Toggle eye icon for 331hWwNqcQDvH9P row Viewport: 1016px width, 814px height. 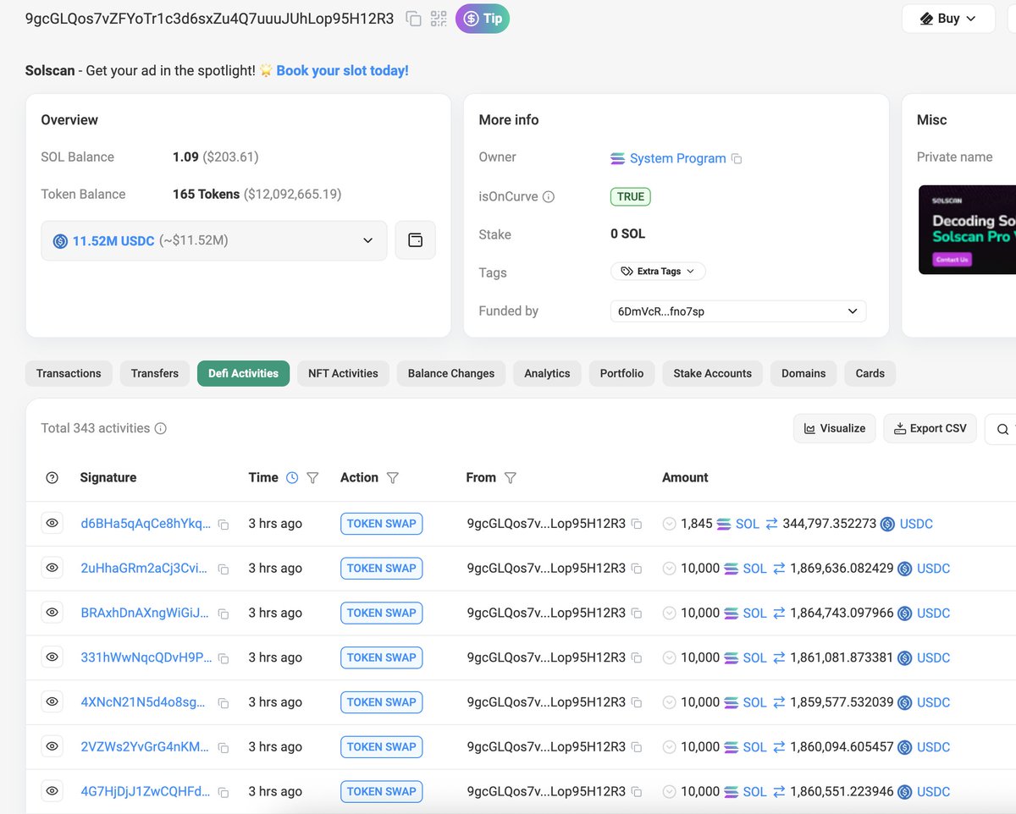click(x=52, y=657)
